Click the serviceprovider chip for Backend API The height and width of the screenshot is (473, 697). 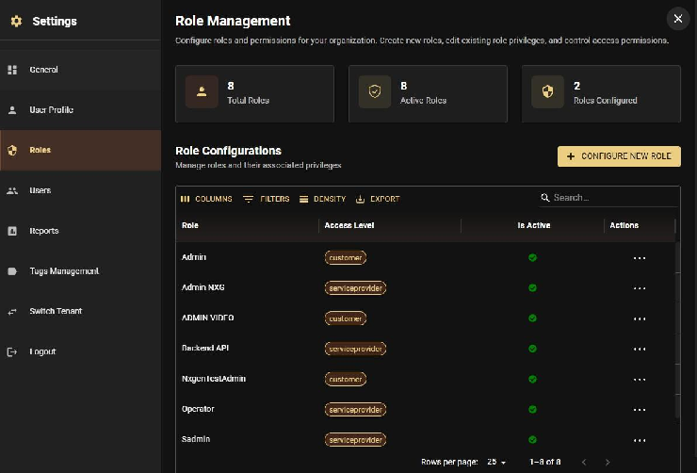[355, 349]
